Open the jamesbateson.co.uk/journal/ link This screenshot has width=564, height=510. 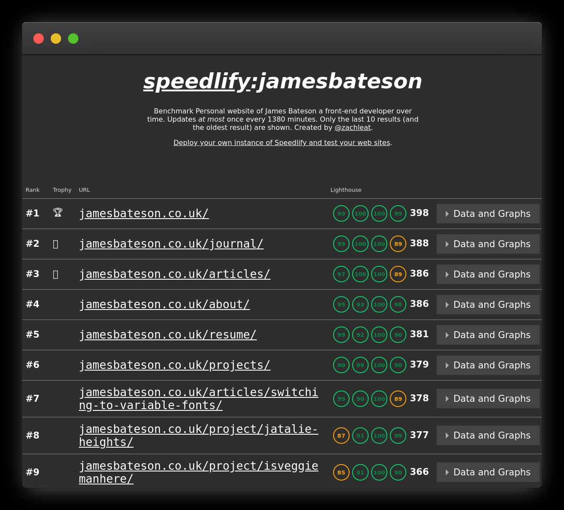171,244
